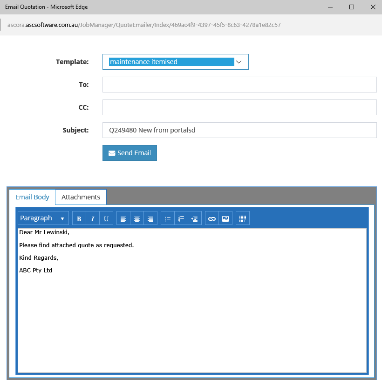Viewport: 382px width, 383px height.
Task: Focus the CC recipient field
Action: pyautogui.click(x=239, y=107)
